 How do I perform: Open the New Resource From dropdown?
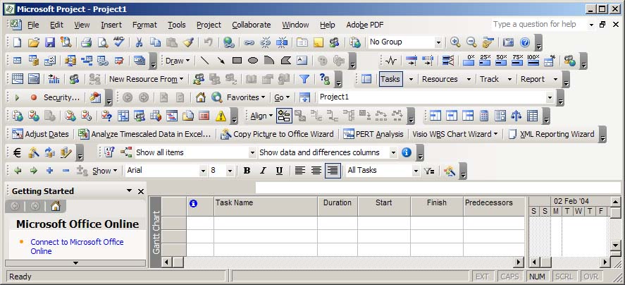tap(147, 79)
